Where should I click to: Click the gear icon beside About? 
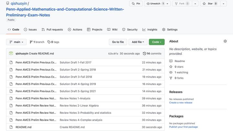coord(225,41)
